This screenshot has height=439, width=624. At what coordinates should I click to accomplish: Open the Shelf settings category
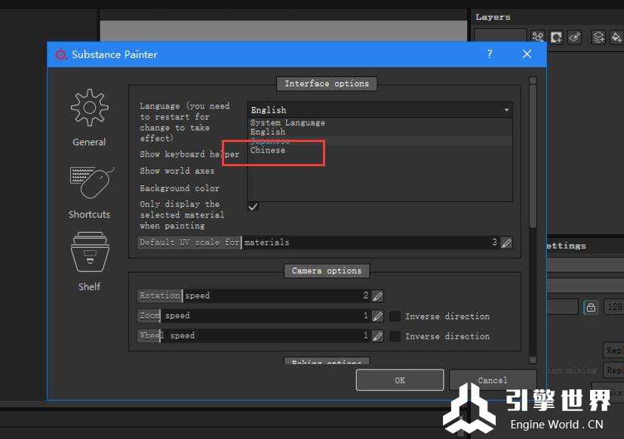tap(90, 261)
